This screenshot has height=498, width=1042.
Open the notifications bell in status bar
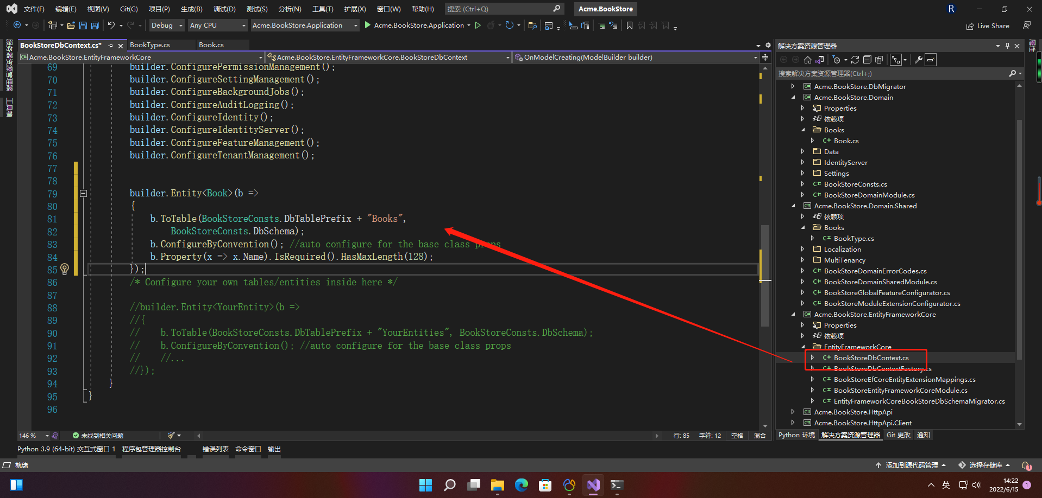(1026, 465)
